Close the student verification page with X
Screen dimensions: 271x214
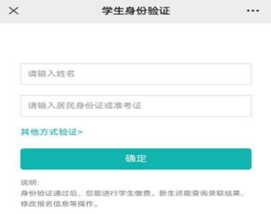coord(14,11)
